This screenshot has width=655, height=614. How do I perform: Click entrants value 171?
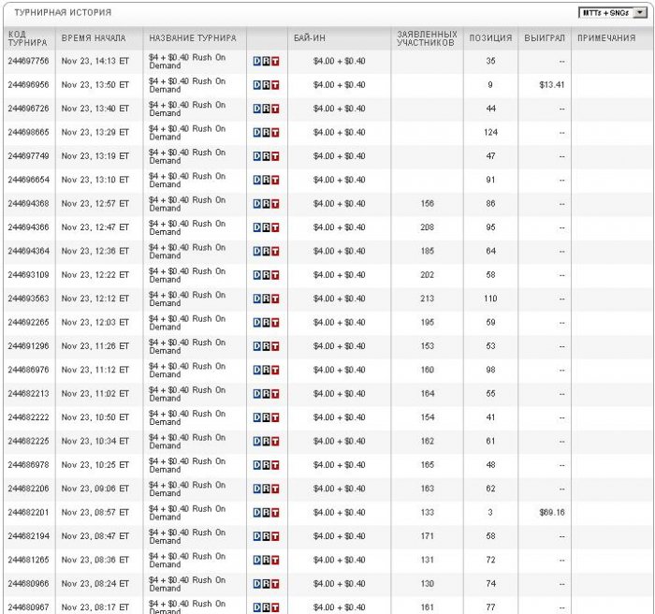pos(427,536)
